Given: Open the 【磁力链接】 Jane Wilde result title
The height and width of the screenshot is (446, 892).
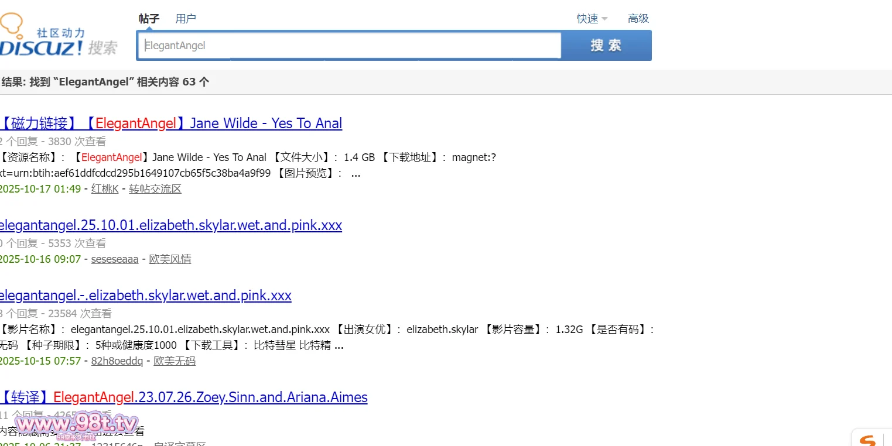Looking at the screenshot, I should pos(170,123).
